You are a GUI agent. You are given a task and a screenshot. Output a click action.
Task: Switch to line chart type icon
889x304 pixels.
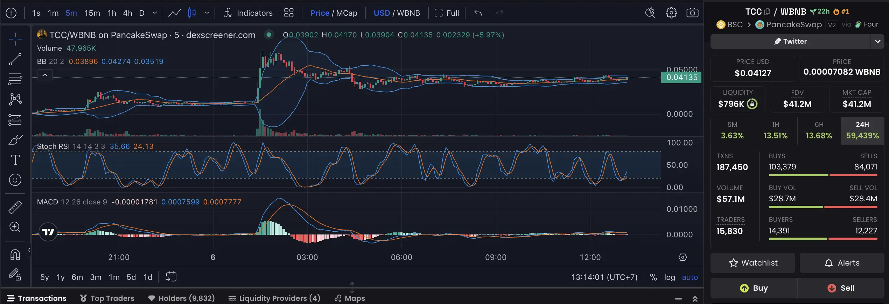pos(174,13)
